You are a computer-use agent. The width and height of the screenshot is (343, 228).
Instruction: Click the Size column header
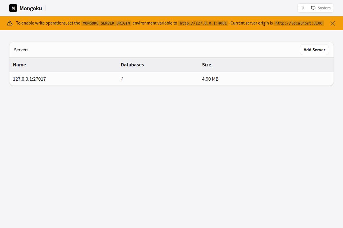[x=207, y=65]
